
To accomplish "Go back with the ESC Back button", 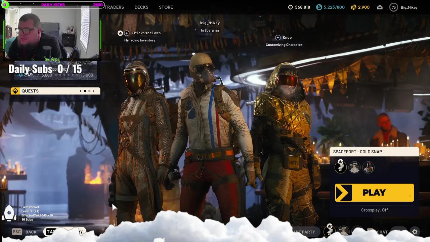I will [24, 232].
